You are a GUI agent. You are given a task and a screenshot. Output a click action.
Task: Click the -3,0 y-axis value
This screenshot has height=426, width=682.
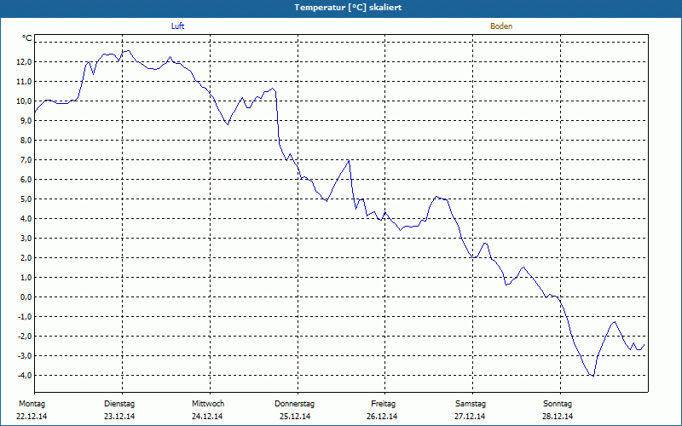point(25,355)
